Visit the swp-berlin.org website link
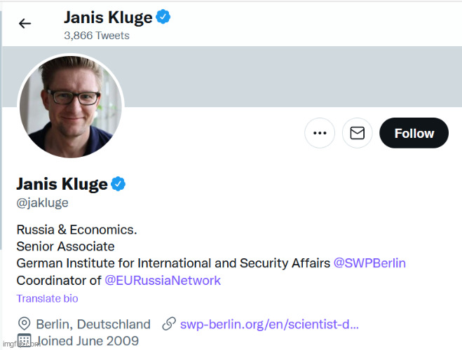Image resolution: width=462 pixels, height=350 pixels. [x=269, y=324]
